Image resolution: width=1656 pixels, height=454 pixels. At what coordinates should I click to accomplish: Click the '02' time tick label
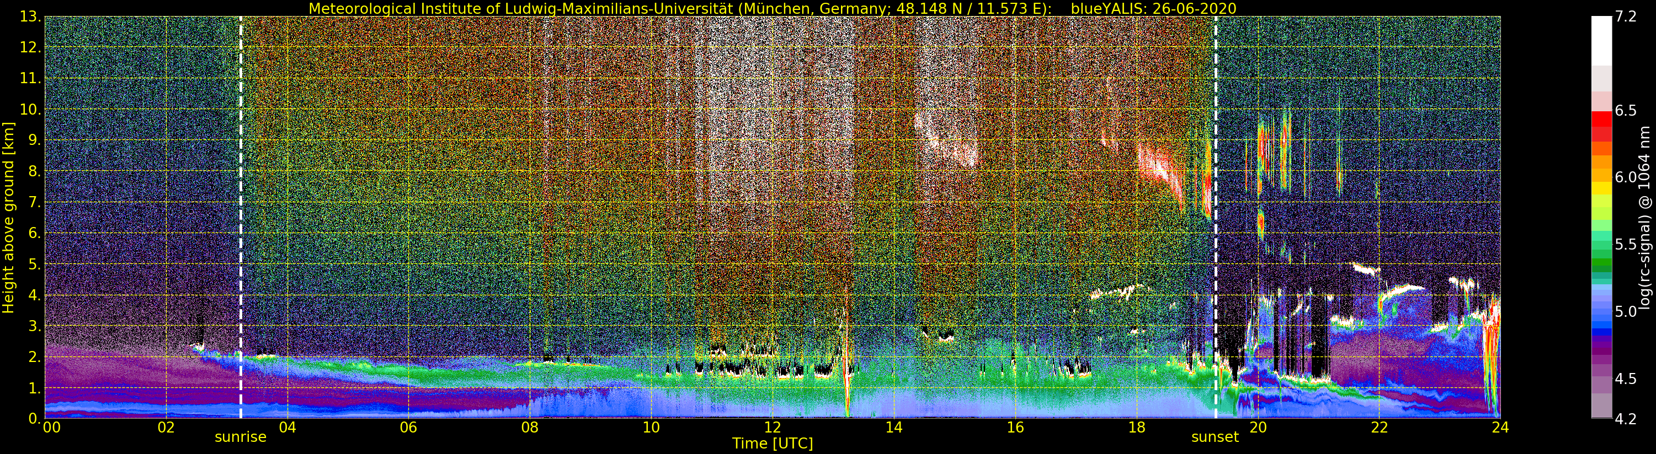[x=166, y=427]
